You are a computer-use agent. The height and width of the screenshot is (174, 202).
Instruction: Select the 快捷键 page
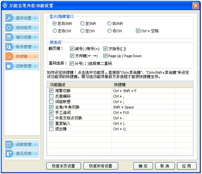[22, 56]
